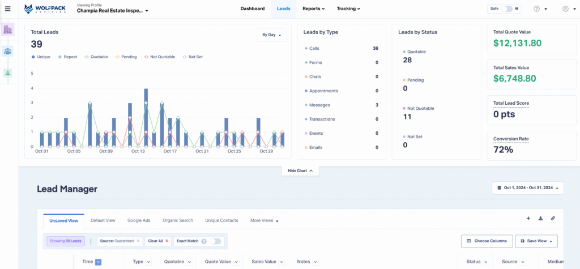
Task: Click the Safe mode info icon
Action: [x=517, y=8]
